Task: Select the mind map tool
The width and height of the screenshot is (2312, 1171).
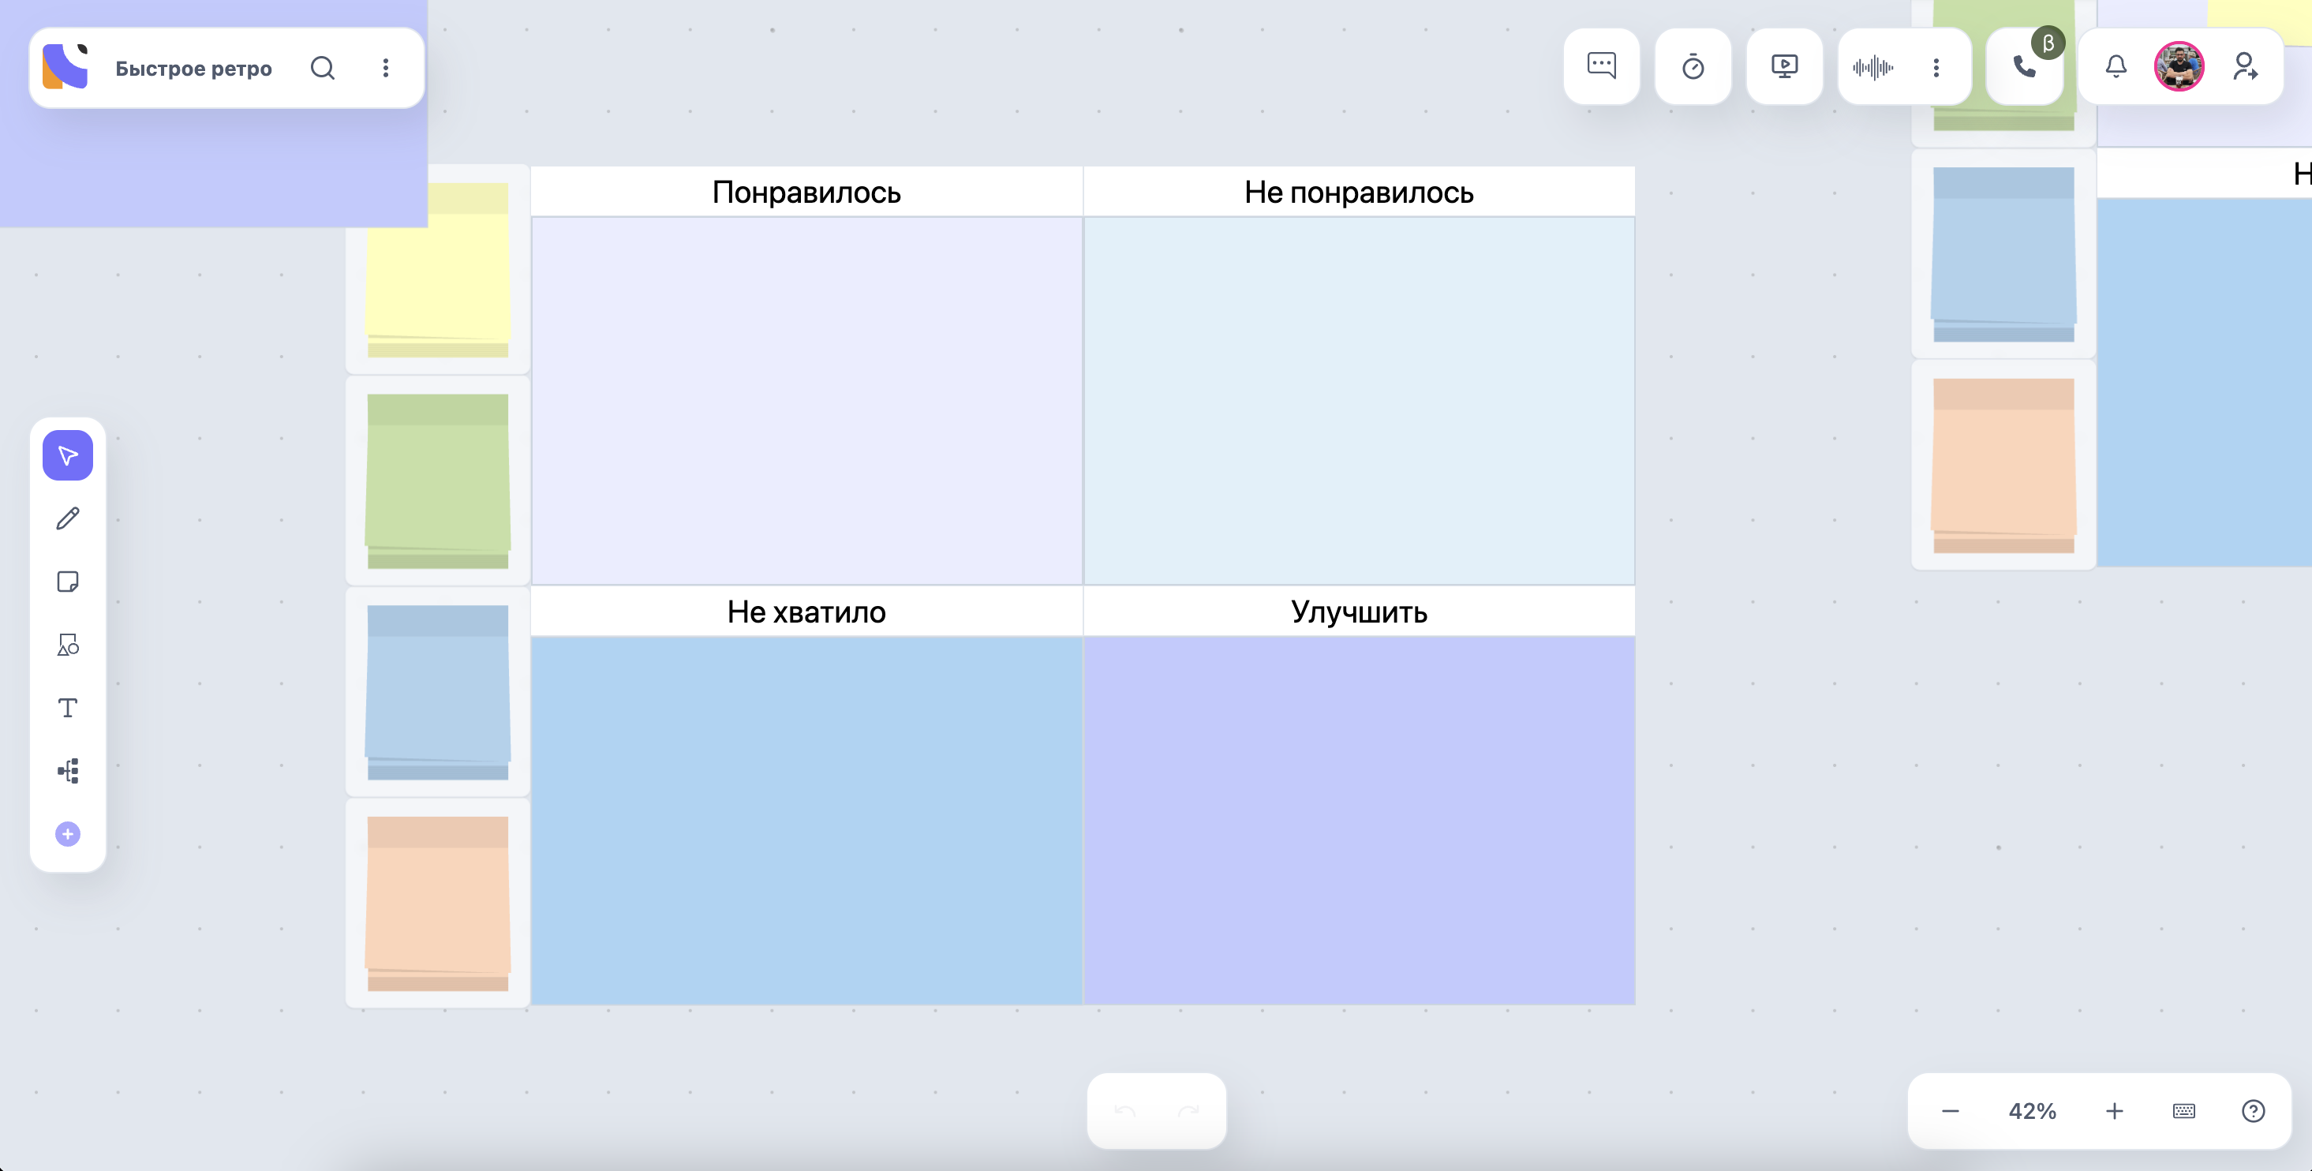Action: click(68, 771)
